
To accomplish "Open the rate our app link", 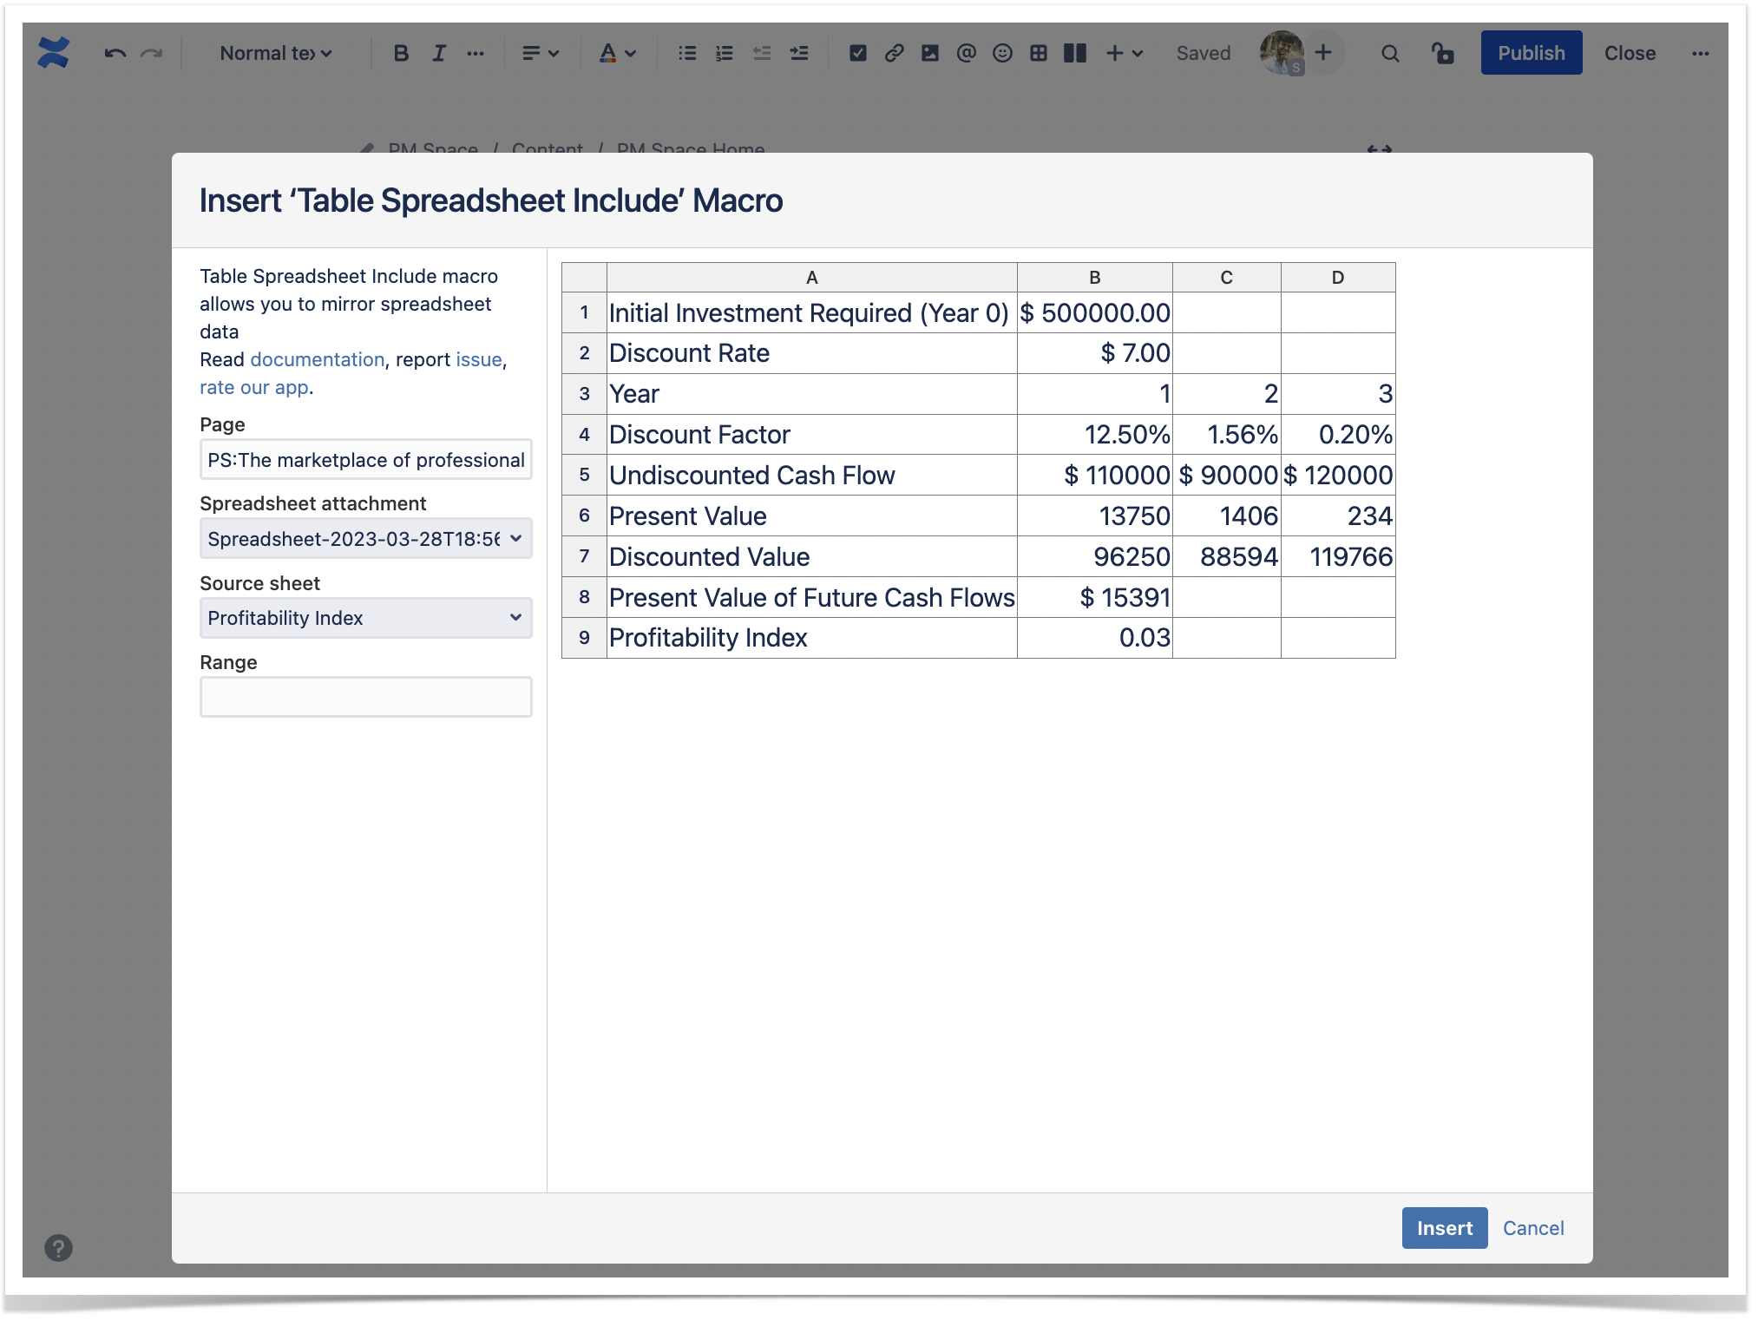I will [x=254, y=387].
